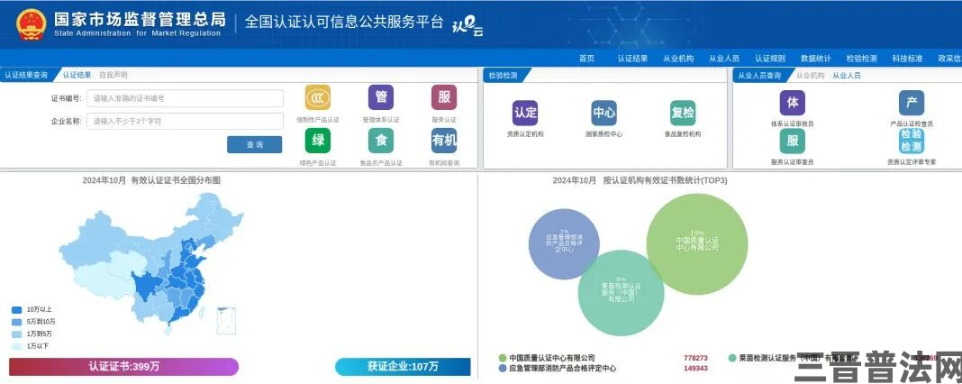The height and width of the screenshot is (384, 962).
Task: Open the 食品农产品认证 icon
Action: (x=380, y=141)
